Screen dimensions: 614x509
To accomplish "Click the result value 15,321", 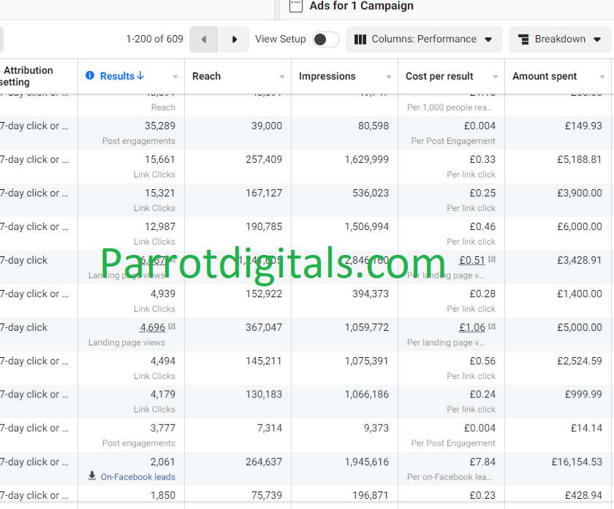I will pyautogui.click(x=160, y=194).
